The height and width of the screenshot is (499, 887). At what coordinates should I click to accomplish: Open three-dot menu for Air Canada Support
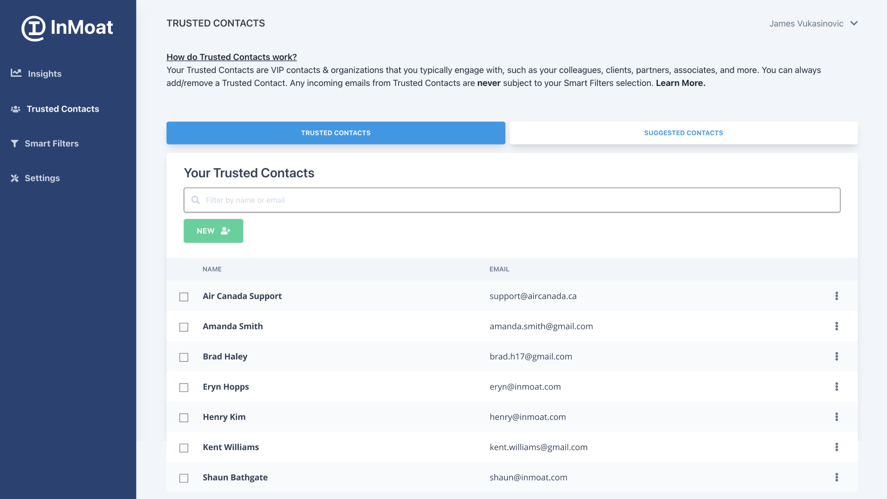click(836, 296)
